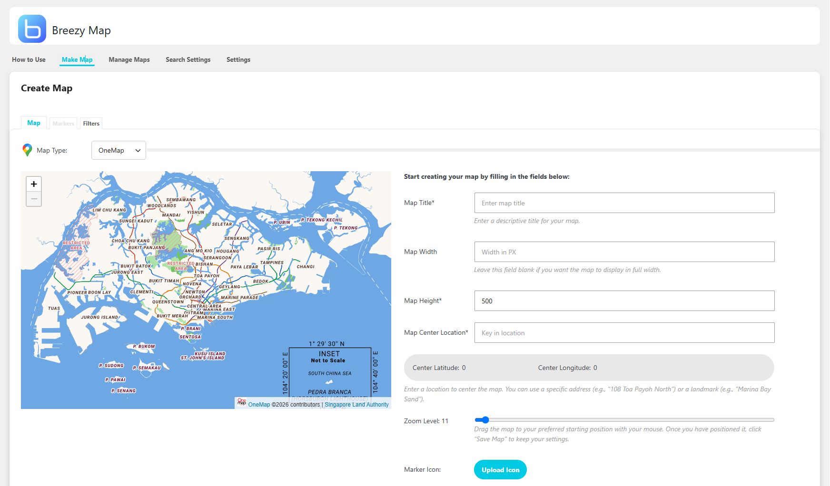The width and height of the screenshot is (830, 486).
Task: Click P. TEKONG label on the map
Action: 346,228
